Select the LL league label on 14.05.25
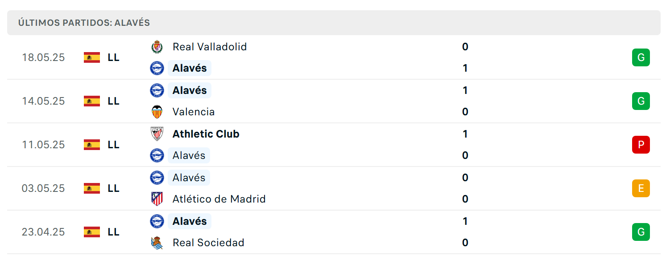The image size is (666, 260). point(114,101)
